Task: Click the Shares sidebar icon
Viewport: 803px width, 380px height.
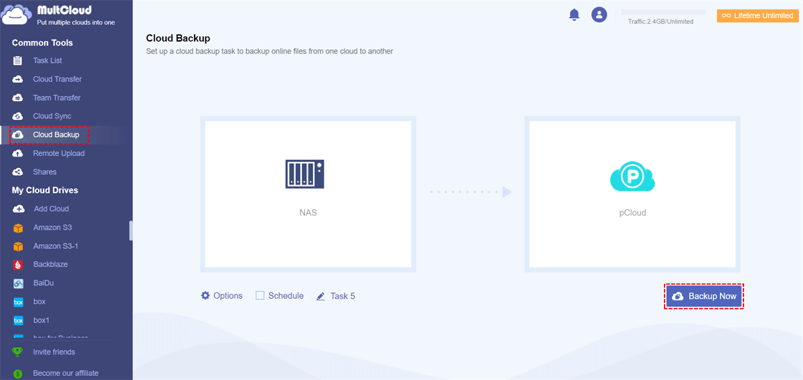Action: (x=18, y=172)
